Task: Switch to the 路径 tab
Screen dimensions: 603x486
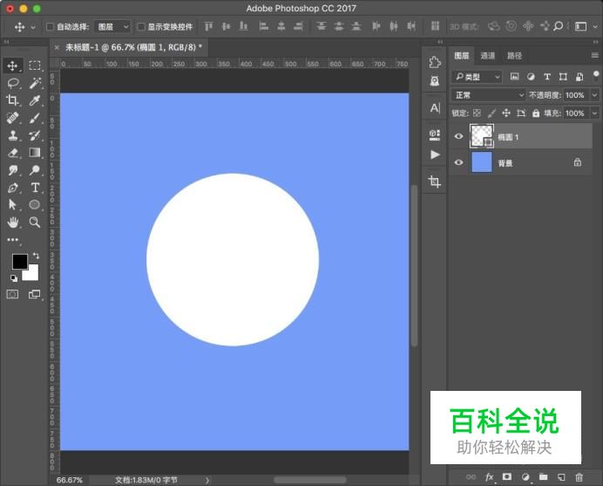Action: point(515,56)
